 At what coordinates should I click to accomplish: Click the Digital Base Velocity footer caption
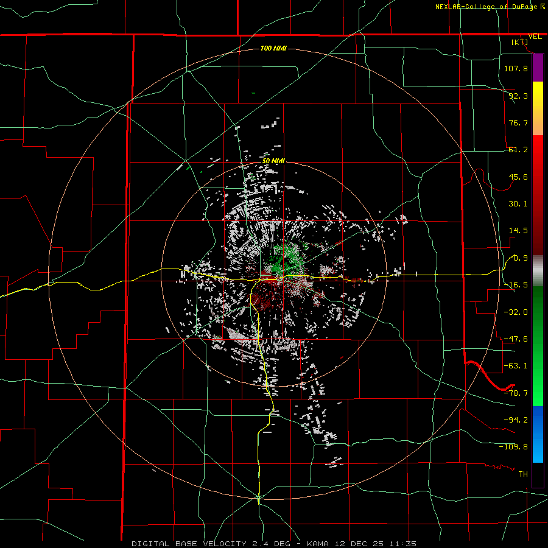coord(274,544)
